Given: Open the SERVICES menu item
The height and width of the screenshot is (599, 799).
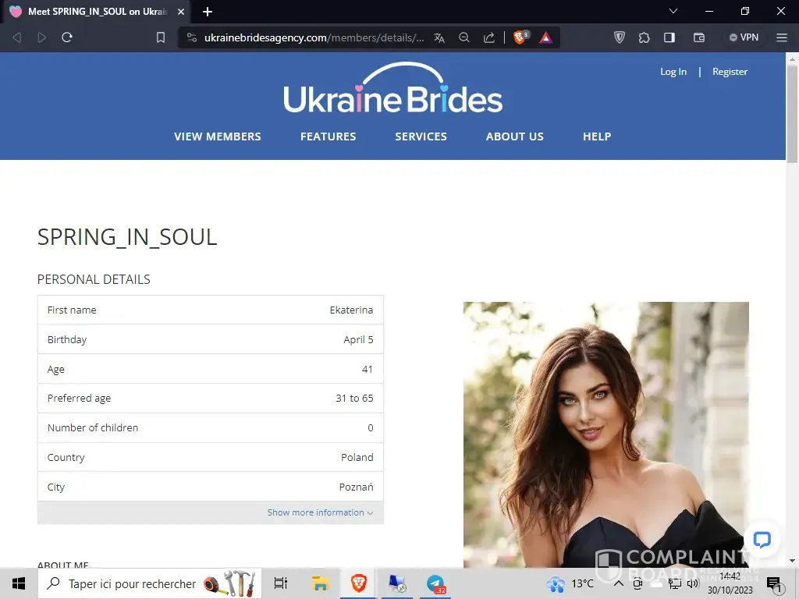Looking at the screenshot, I should coord(421,136).
